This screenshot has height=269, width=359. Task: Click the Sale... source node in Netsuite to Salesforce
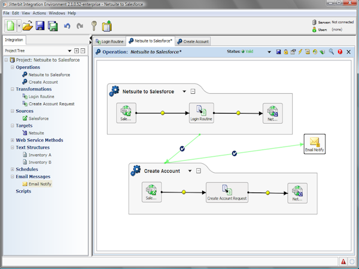126,113
